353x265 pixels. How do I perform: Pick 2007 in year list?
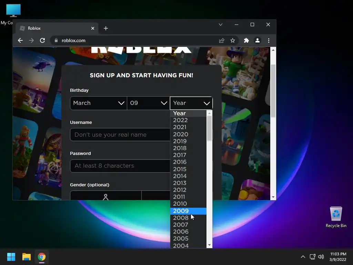[x=188, y=225]
